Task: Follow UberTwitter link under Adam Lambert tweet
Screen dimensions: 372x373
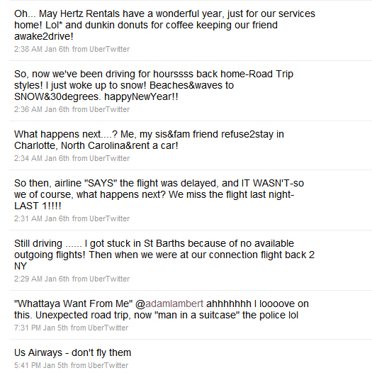Action: (x=108, y=328)
